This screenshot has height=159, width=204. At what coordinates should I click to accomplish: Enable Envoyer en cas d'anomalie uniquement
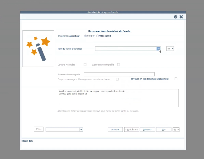(176, 79)
